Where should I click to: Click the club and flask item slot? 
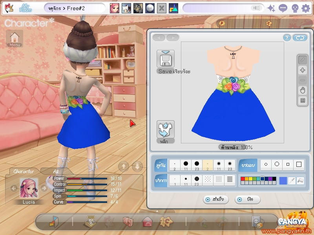(x=173, y=8)
